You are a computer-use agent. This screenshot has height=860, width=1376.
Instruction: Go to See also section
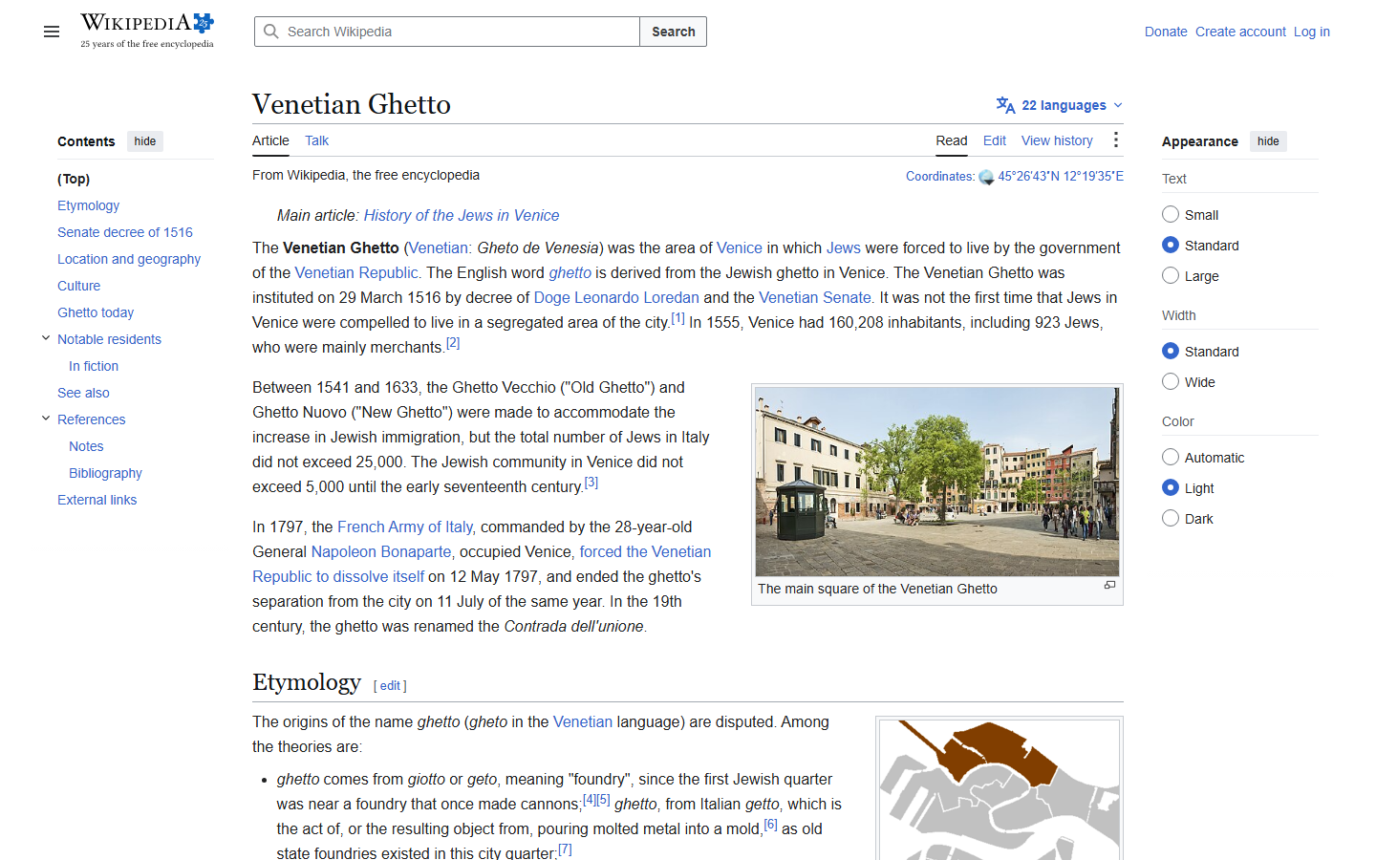coord(83,393)
